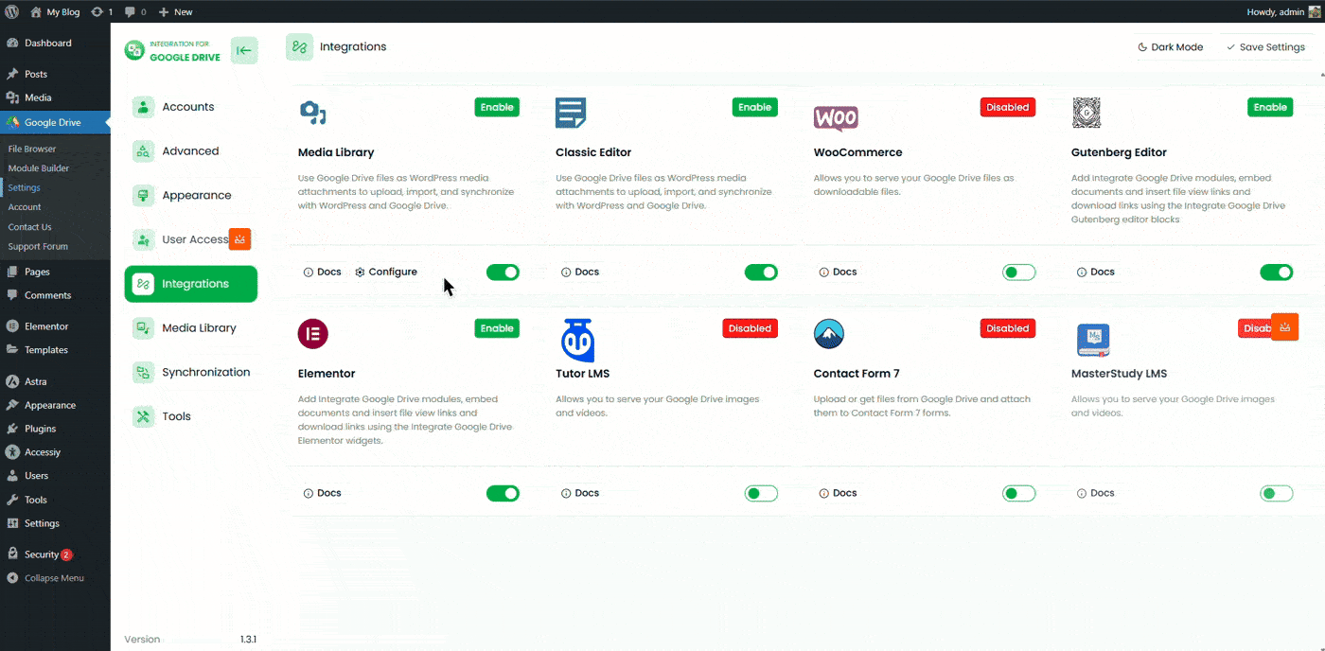Select the Advanced settings icon
Screen dimensions: 1325x651
pyautogui.click(x=143, y=150)
